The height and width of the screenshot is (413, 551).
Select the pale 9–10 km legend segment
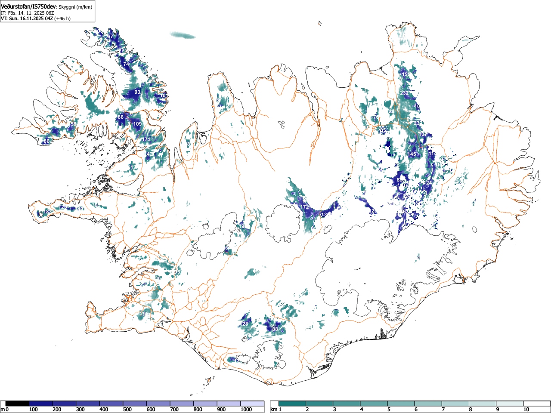coord(510,404)
